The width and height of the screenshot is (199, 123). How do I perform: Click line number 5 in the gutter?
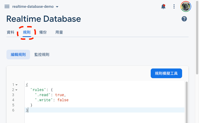(13, 105)
